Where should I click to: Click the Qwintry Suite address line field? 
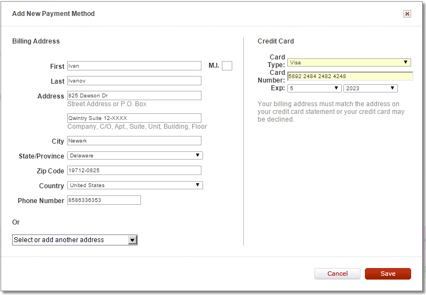click(134, 118)
